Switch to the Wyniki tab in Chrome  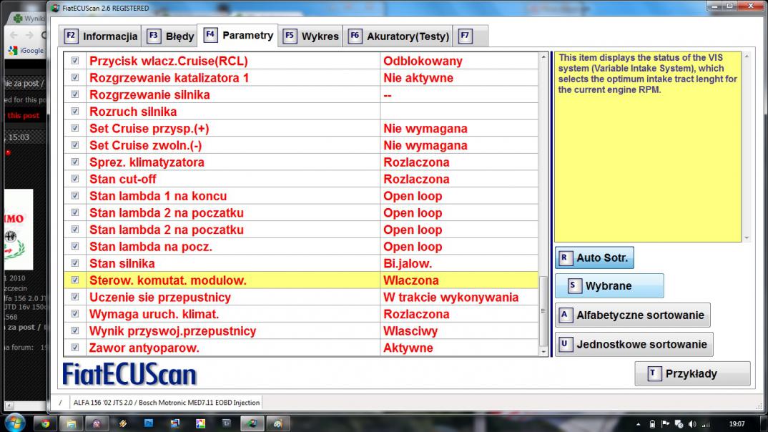pyautogui.click(x=29, y=18)
